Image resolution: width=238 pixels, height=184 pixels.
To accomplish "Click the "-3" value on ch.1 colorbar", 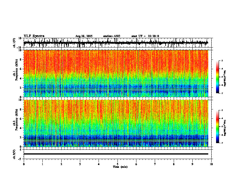I will (x=222, y=61).
